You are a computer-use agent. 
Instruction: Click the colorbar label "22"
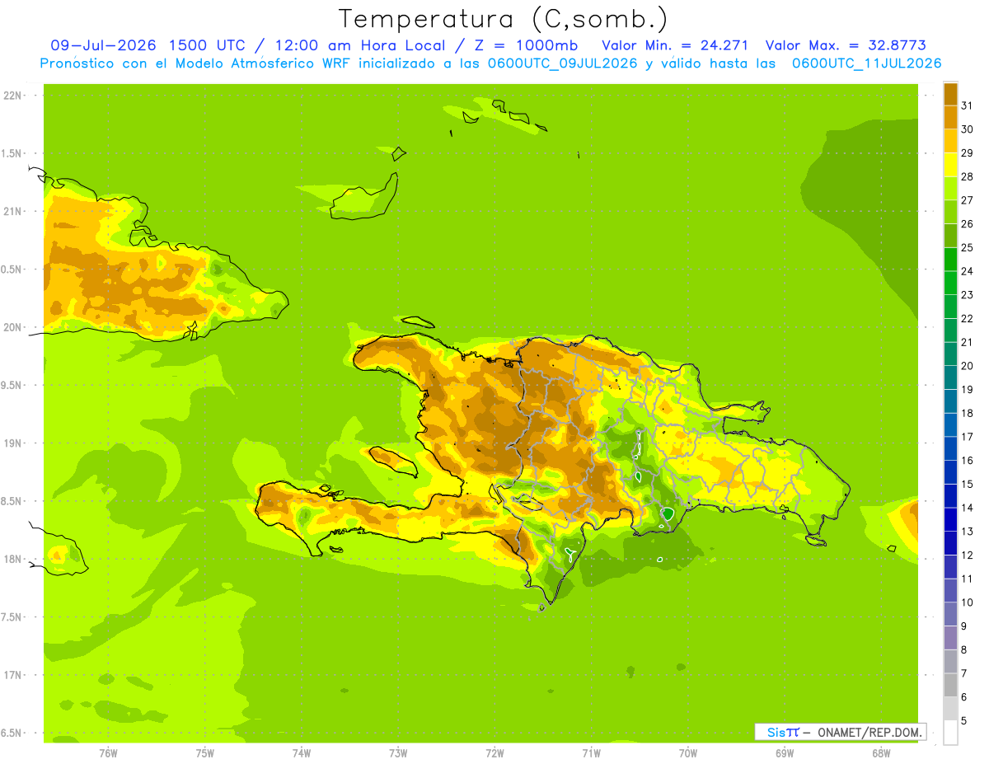point(968,319)
